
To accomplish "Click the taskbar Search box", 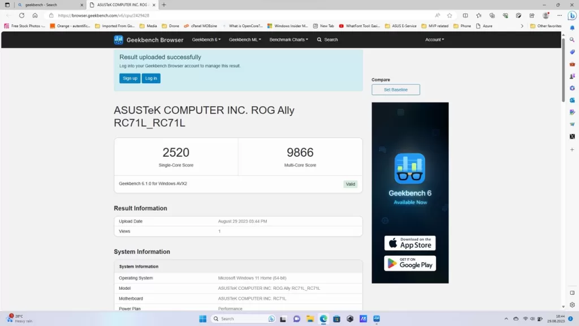I will tap(243, 319).
